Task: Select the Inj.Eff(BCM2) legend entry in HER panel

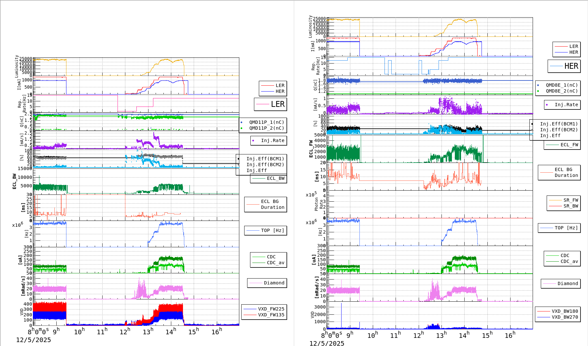Action: (559, 130)
